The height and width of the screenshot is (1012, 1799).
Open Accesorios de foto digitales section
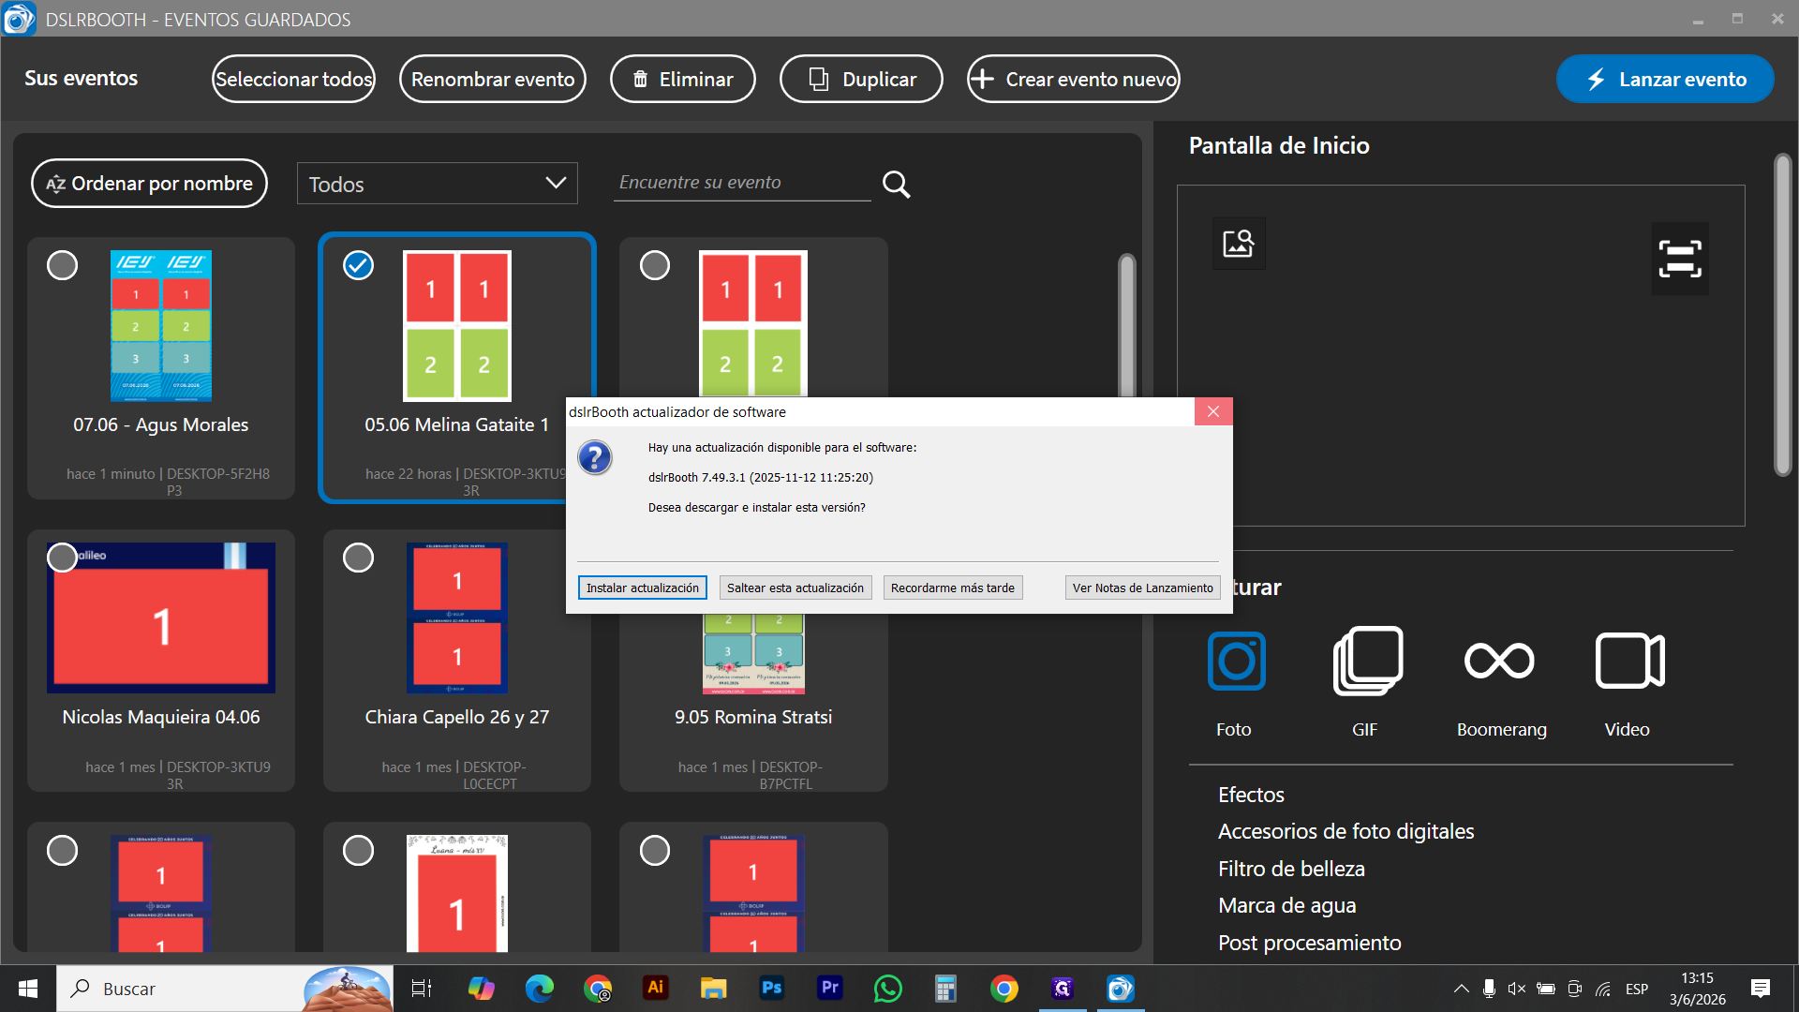point(1346,831)
